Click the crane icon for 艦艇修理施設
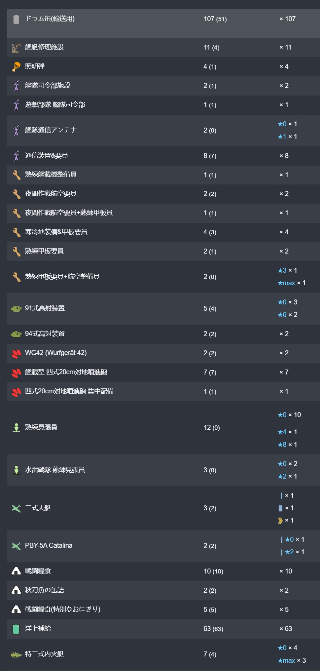Viewport: 320px width, 671px height. point(16,48)
